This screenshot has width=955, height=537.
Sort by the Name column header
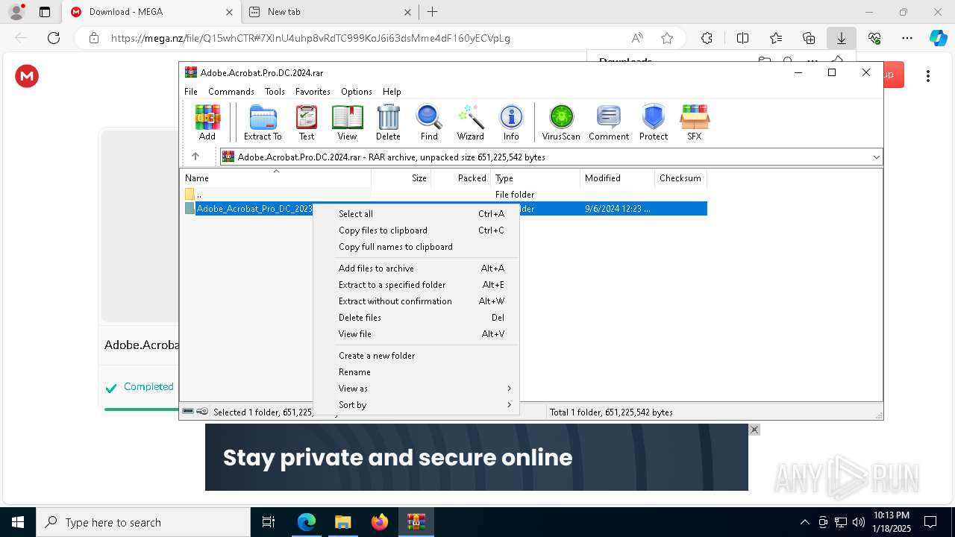click(x=275, y=178)
